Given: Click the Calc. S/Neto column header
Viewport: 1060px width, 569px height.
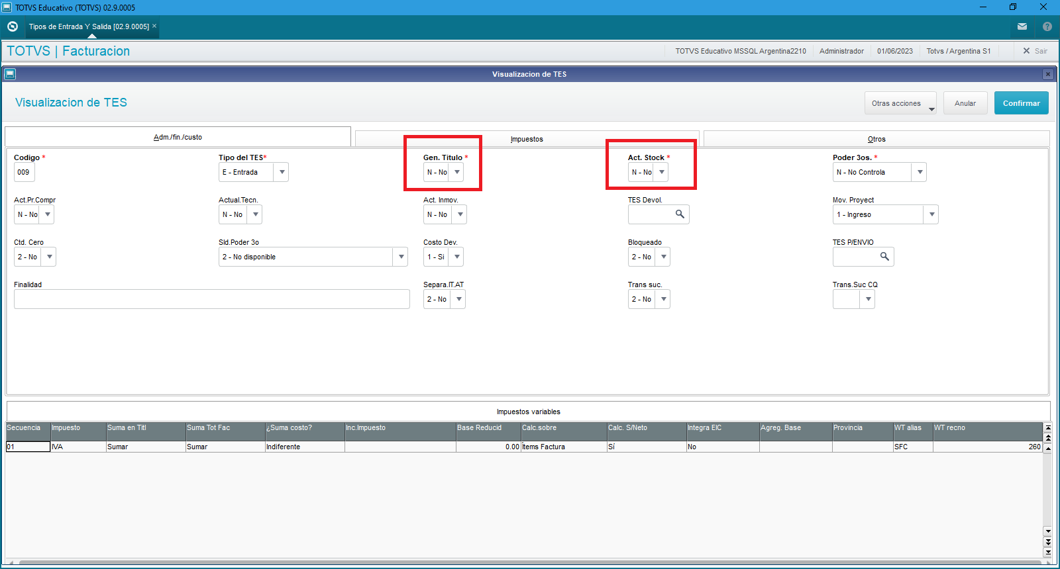Looking at the screenshot, I should [647, 431].
